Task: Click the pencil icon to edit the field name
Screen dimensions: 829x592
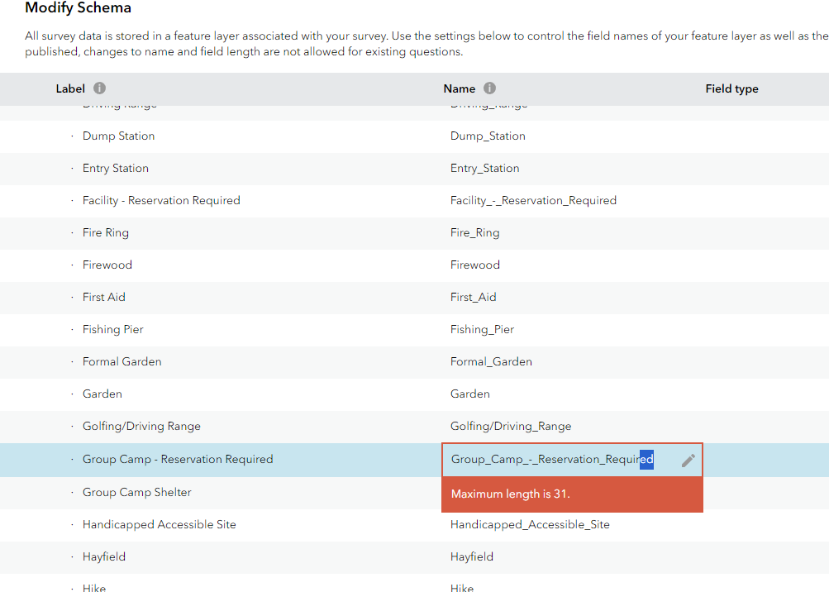Action: [x=688, y=461]
